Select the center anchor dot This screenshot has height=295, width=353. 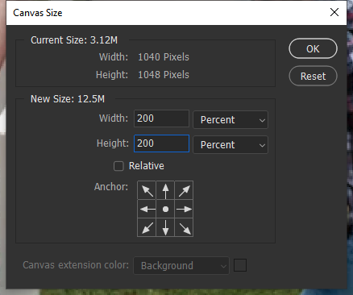[165, 209]
